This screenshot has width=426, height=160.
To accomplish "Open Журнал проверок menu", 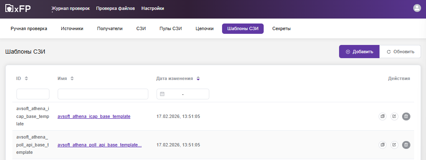I will [70, 8].
